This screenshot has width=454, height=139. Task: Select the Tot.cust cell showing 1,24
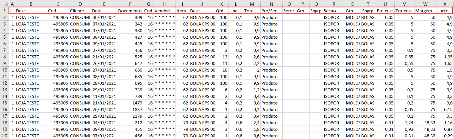pos(404,123)
